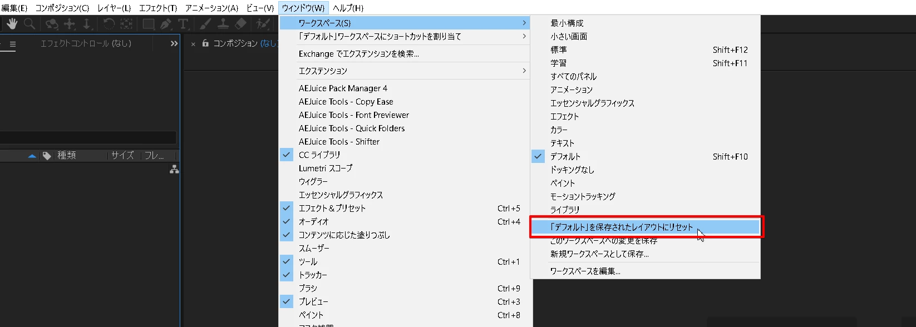Image resolution: width=916 pixels, height=327 pixels.
Task: Open the ビュー(V) menu
Action: (x=260, y=8)
